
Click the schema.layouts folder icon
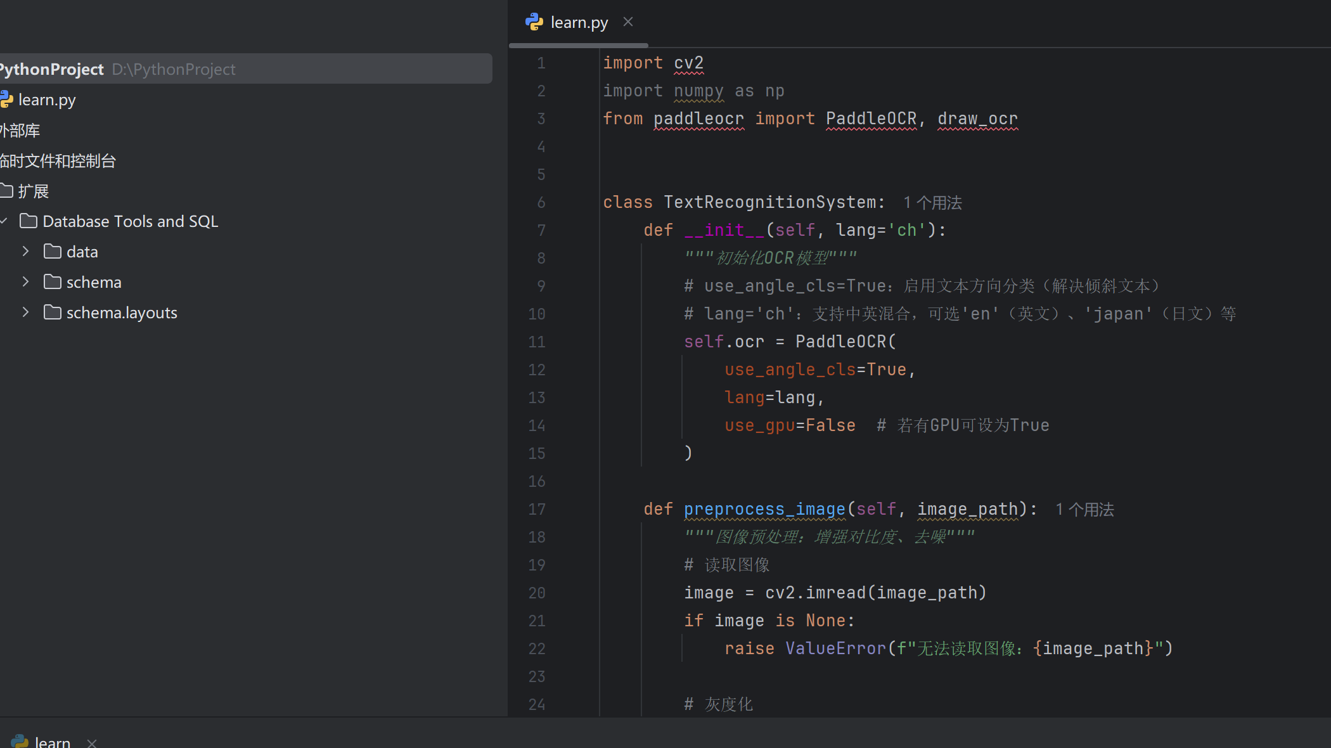52,313
